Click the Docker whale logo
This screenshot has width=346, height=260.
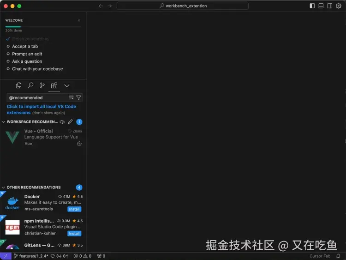point(12,203)
